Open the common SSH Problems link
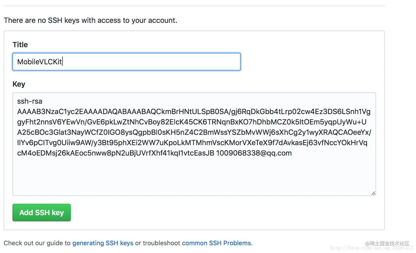The width and height of the screenshot is (416, 253). (216, 243)
